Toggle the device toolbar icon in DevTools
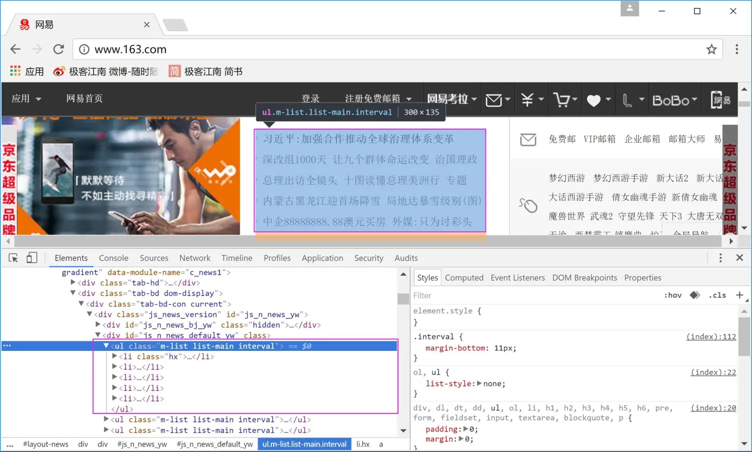The height and width of the screenshot is (452, 752). [32, 258]
